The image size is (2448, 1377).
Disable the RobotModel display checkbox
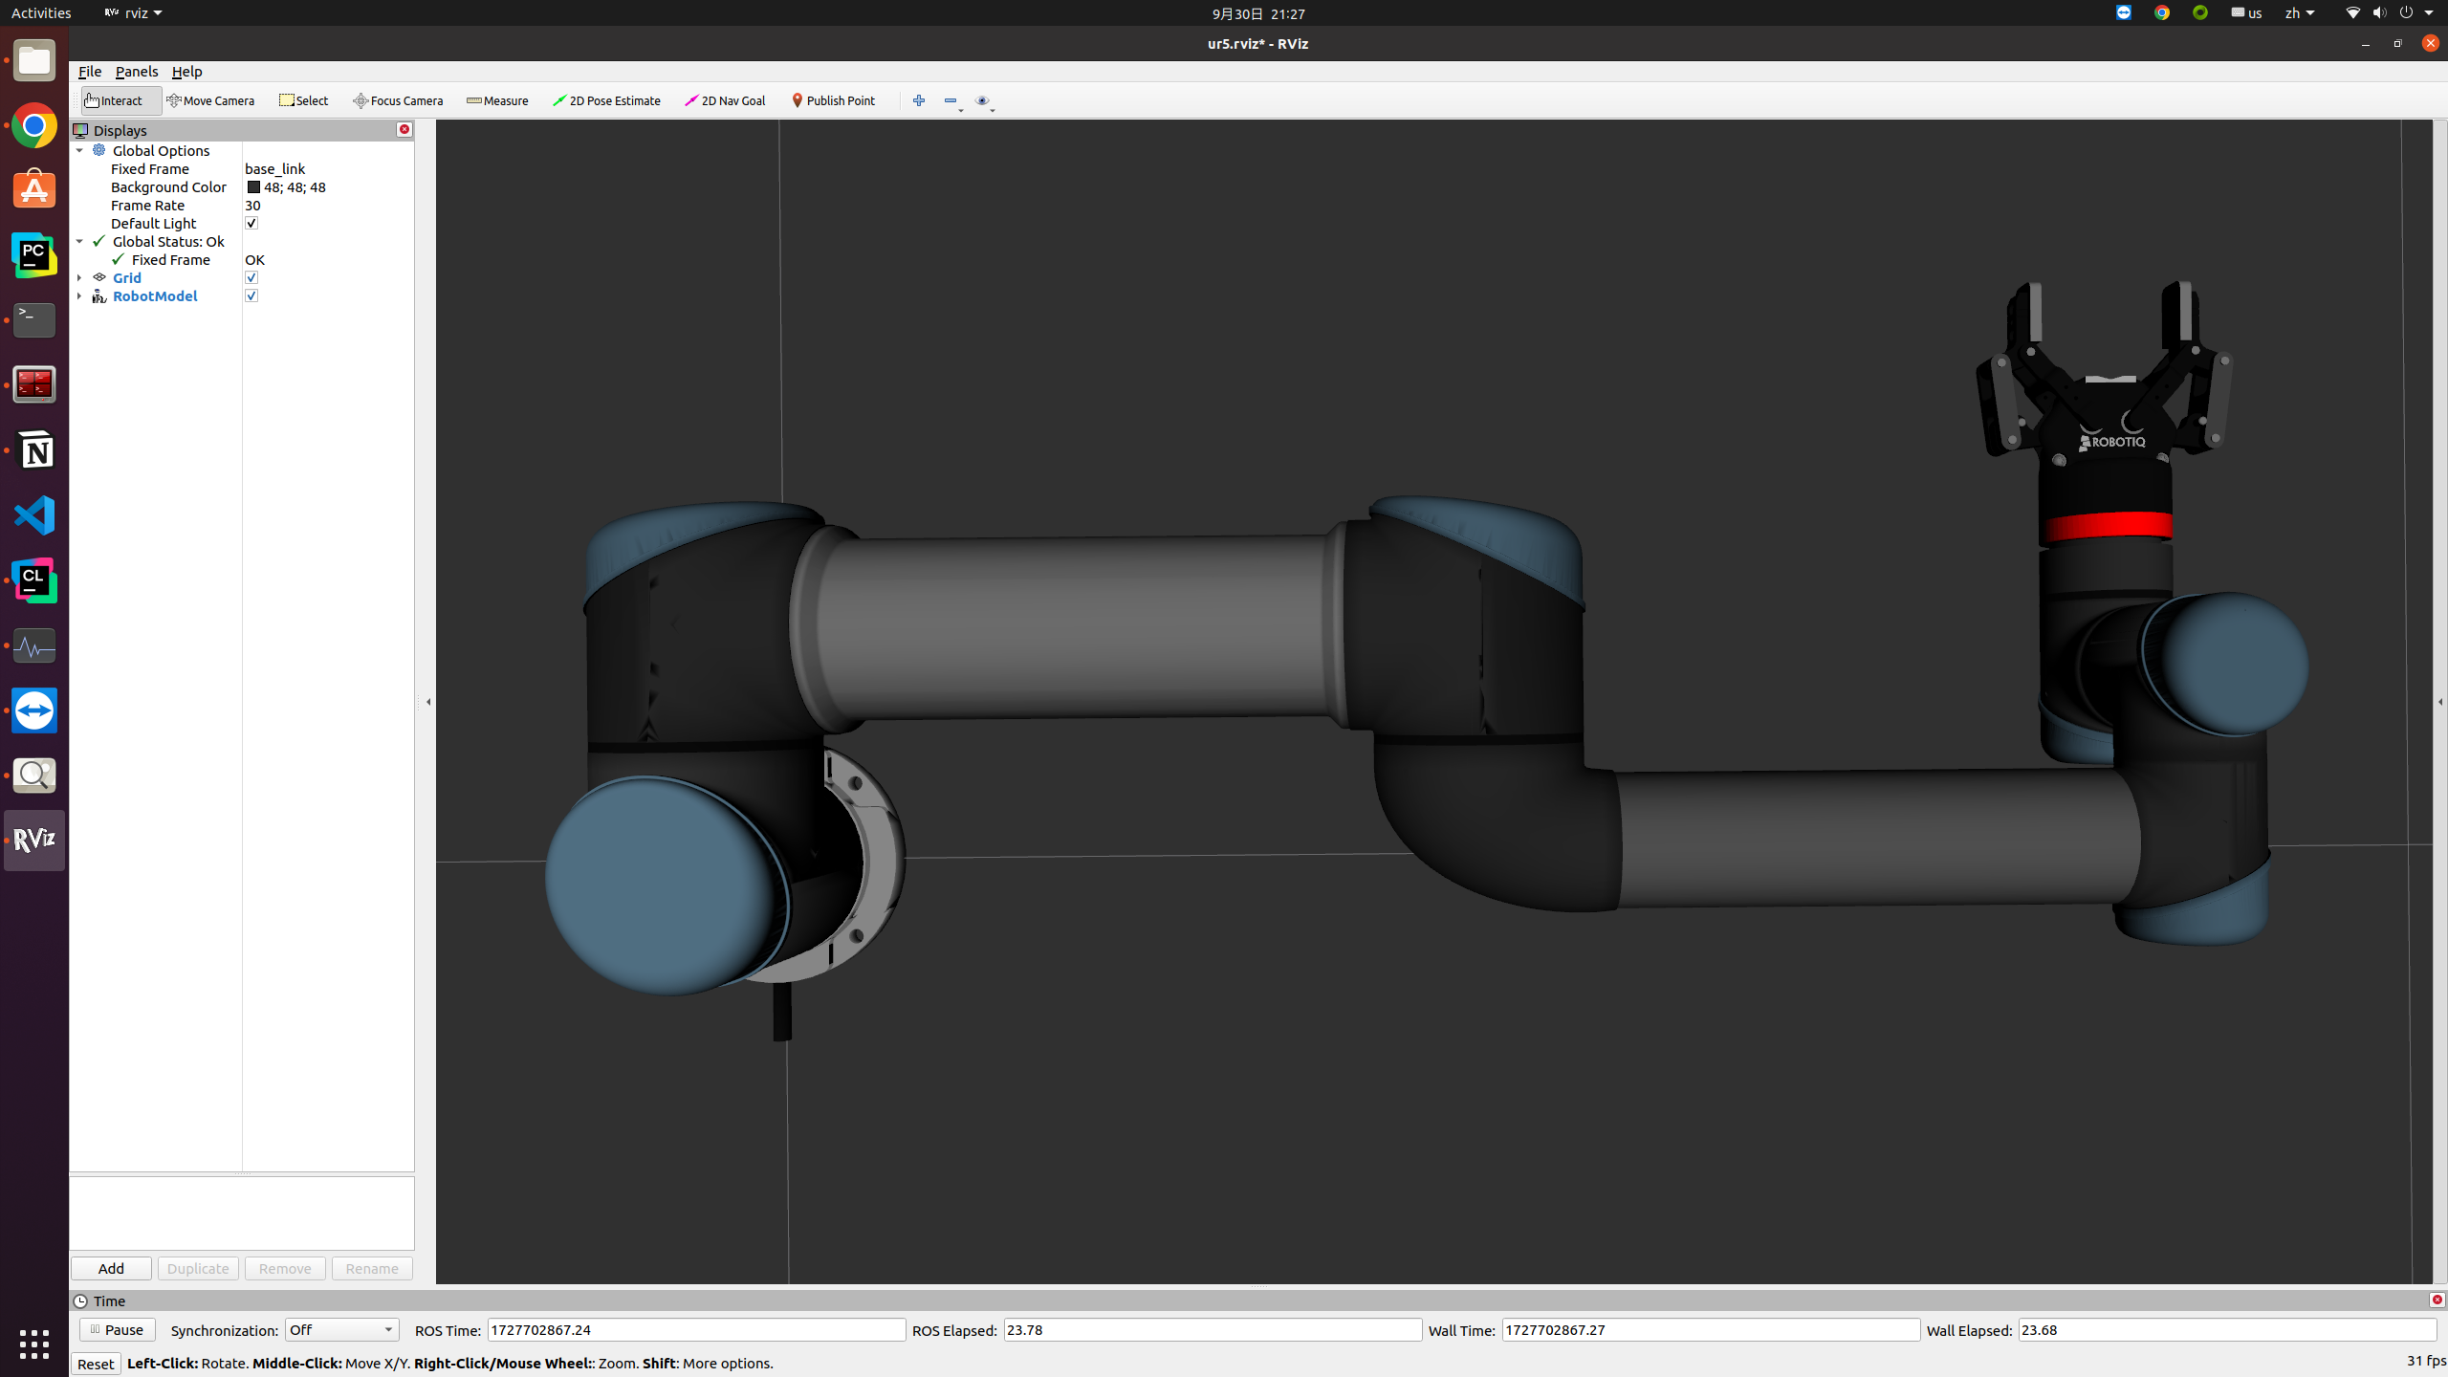(x=251, y=295)
